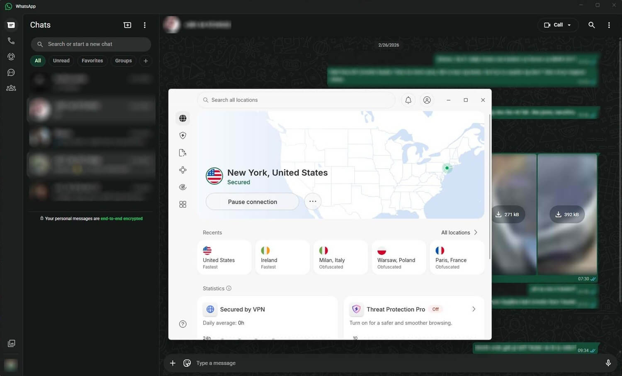Add a new chat filter with the plus

146,61
